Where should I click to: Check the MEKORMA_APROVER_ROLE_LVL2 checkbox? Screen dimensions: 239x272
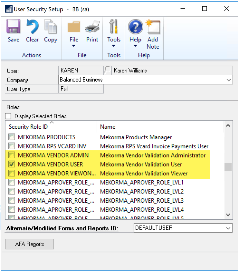[12, 191]
